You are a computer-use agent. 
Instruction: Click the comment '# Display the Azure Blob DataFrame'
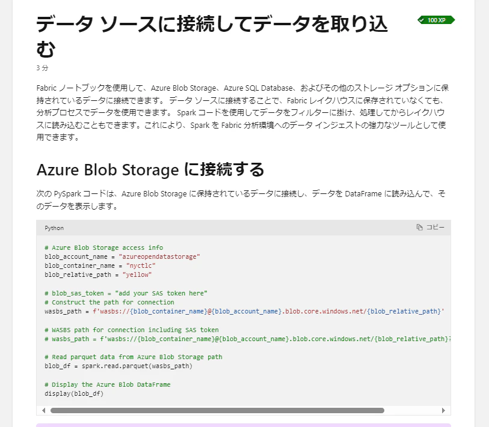(x=108, y=384)
